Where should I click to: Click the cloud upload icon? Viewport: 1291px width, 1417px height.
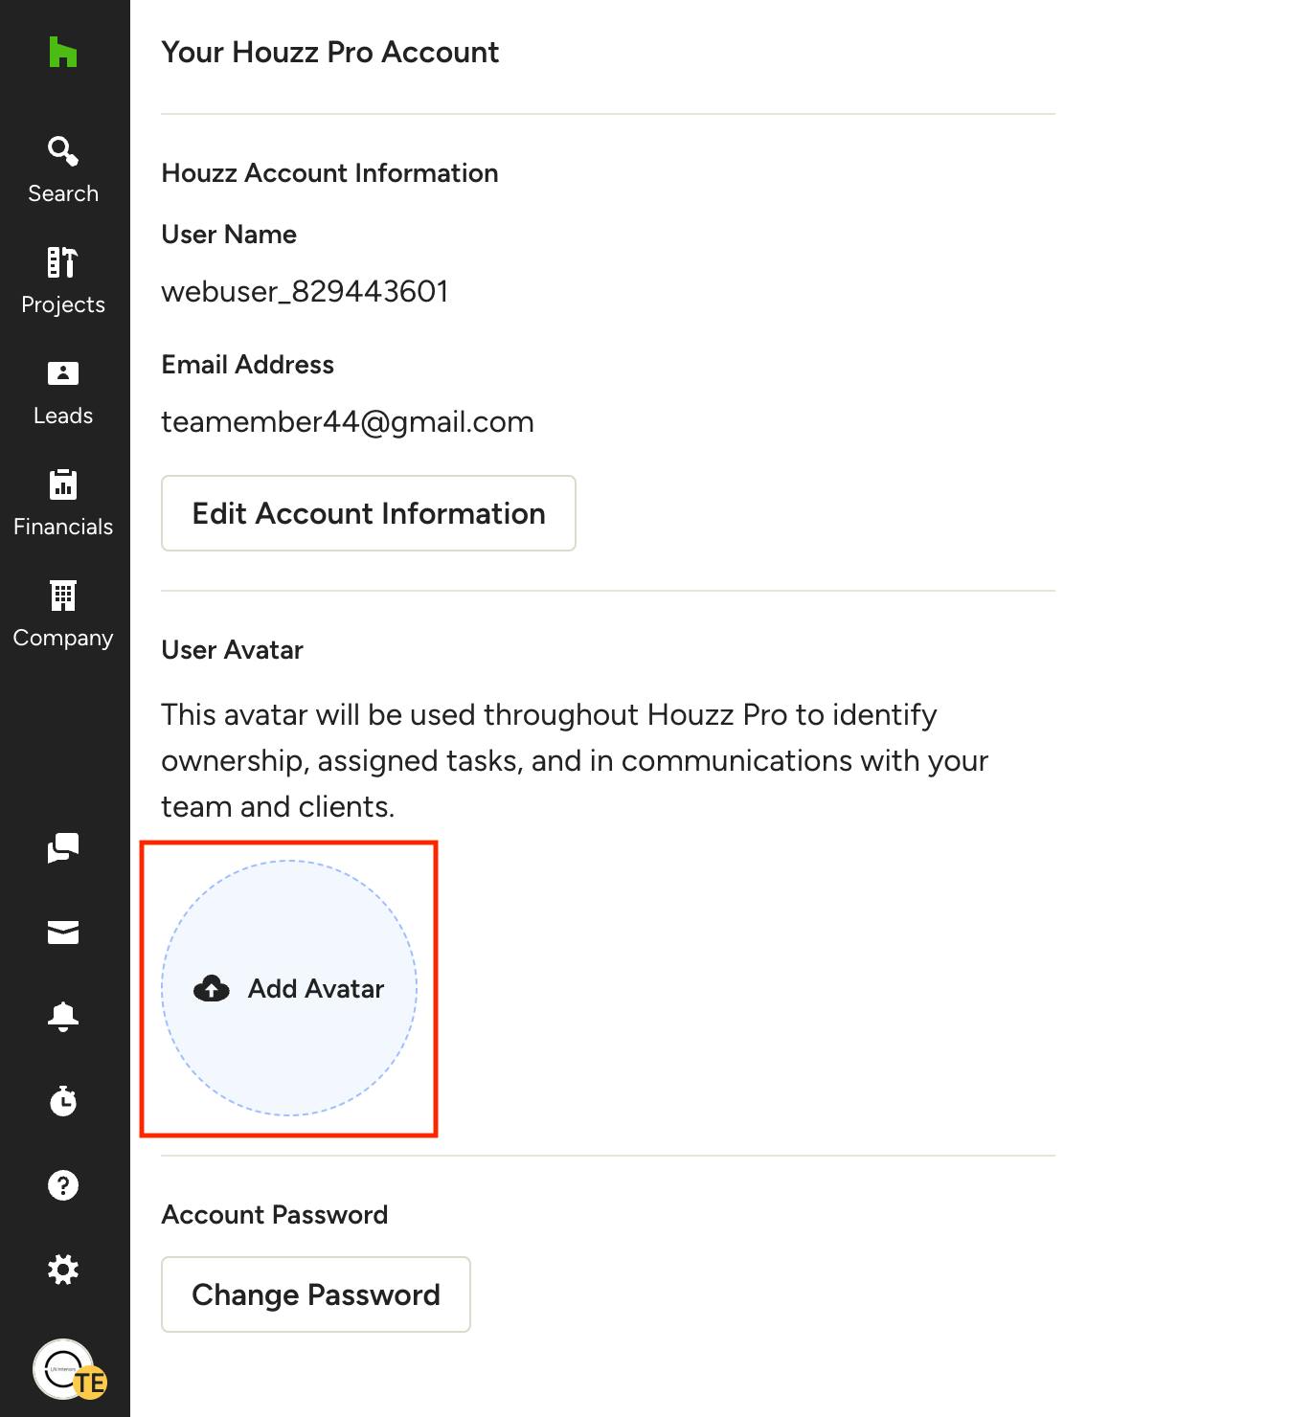coord(212,988)
